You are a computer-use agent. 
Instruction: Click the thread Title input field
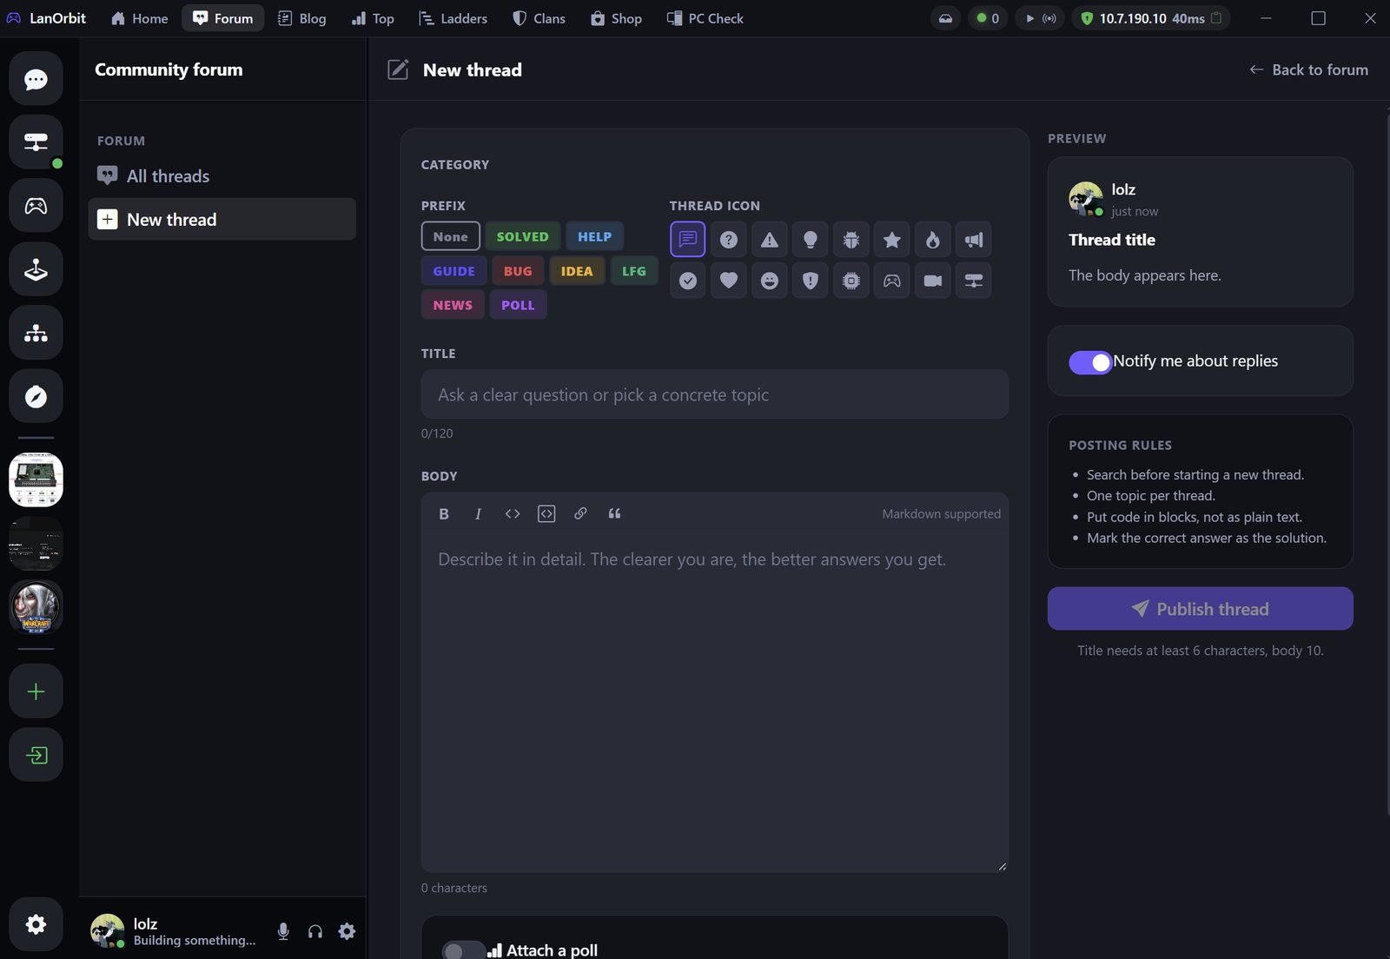(715, 394)
